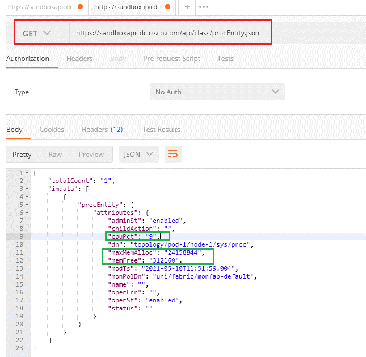This screenshot has height=357, width=366.
Task: Switch to request Headers tab
Action: pyautogui.click(x=79, y=59)
